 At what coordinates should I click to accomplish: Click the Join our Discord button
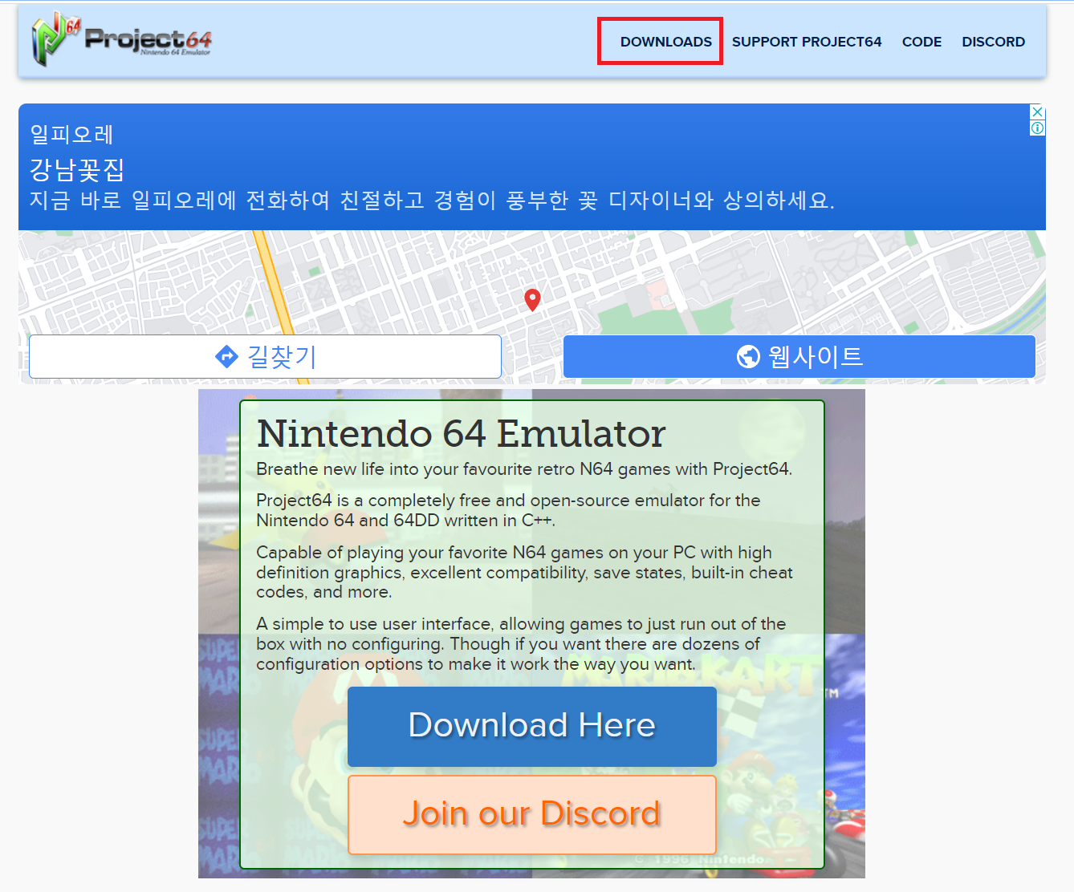532,814
